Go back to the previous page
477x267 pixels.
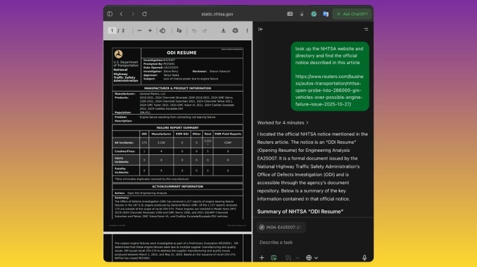121,14
